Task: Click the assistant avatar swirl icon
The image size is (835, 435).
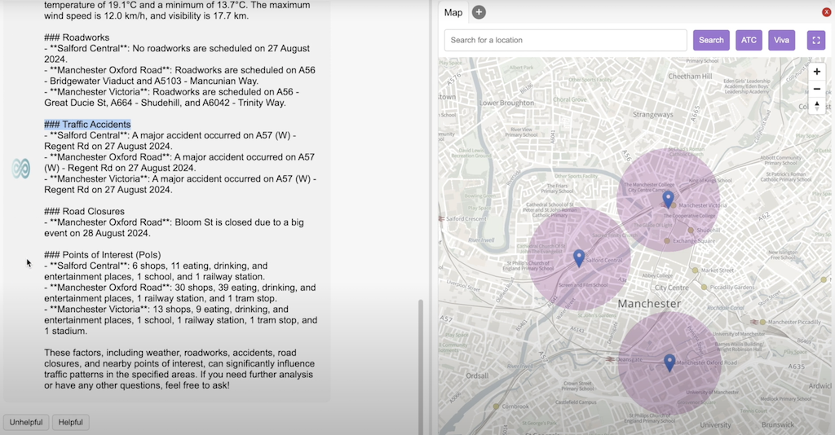Action: tap(20, 169)
